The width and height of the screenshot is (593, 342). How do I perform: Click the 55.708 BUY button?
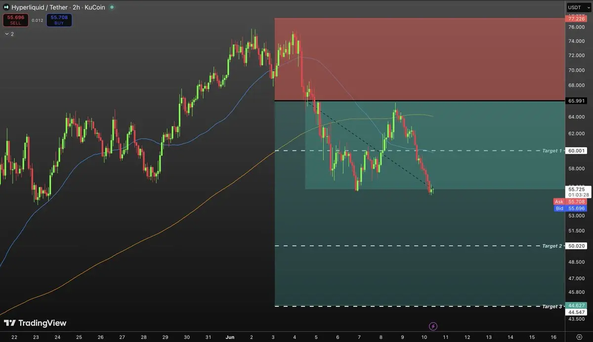[x=59, y=20]
